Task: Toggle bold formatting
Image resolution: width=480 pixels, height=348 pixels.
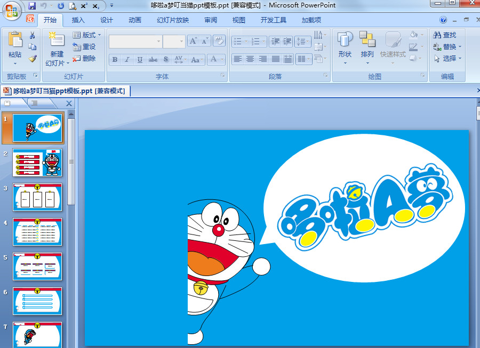Action: [115, 60]
